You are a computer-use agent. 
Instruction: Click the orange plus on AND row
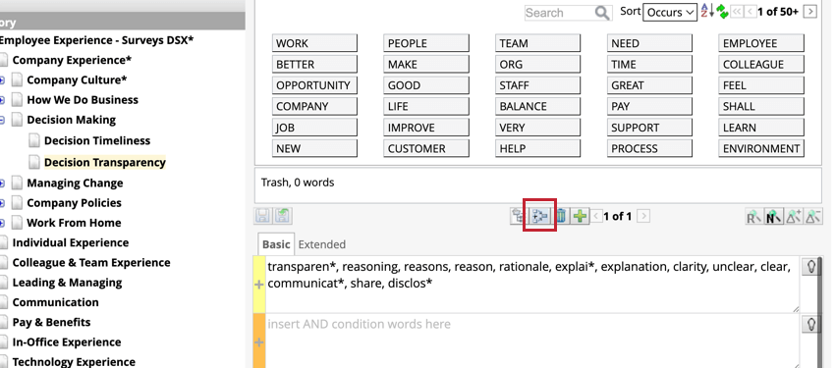(x=259, y=342)
